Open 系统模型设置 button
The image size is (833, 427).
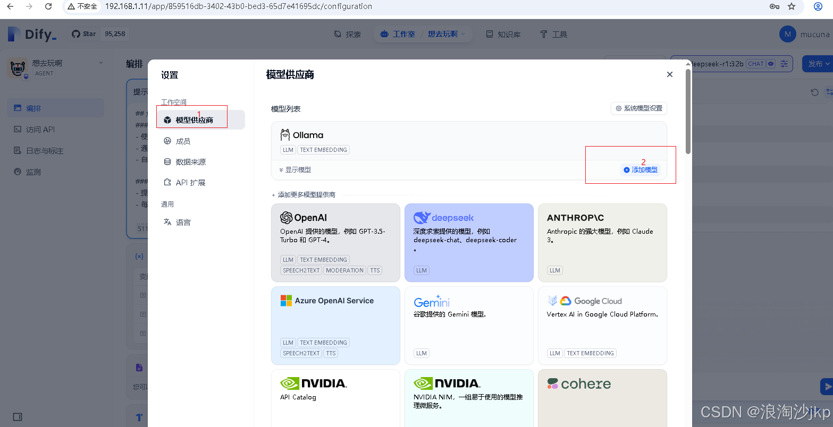tap(639, 108)
